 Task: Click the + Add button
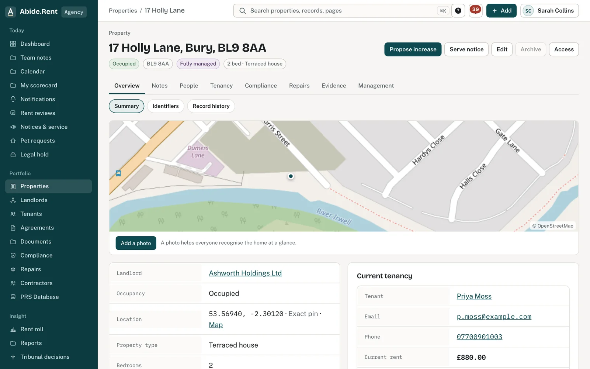[x=501, y=11]
